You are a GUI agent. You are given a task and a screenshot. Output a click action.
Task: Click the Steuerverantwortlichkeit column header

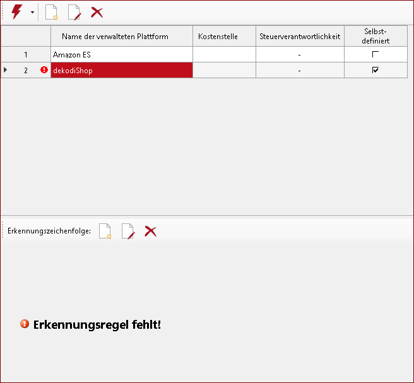click(x=300, y=36)
